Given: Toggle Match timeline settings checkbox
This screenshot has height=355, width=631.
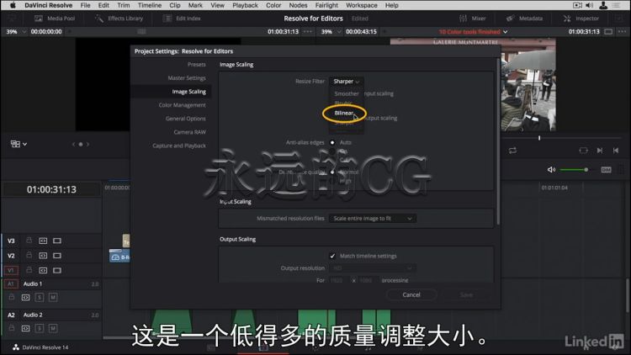Looking at the screenshot, I should tap(332, 256).
